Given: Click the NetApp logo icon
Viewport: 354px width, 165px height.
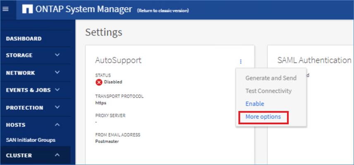Looking at the screenshot, I should (x=27, y=9).
